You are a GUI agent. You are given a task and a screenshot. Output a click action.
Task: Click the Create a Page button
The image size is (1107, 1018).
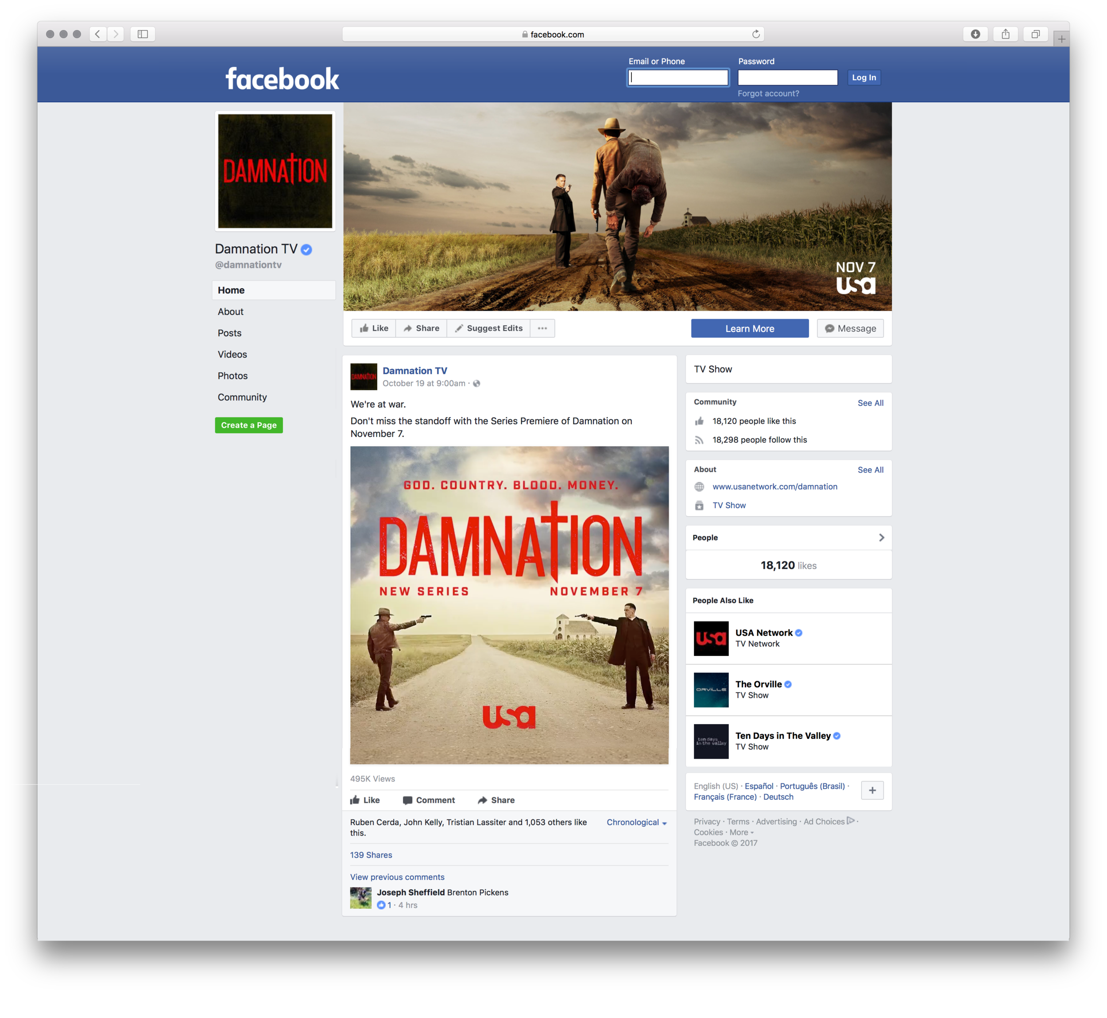tap(248, 425)
